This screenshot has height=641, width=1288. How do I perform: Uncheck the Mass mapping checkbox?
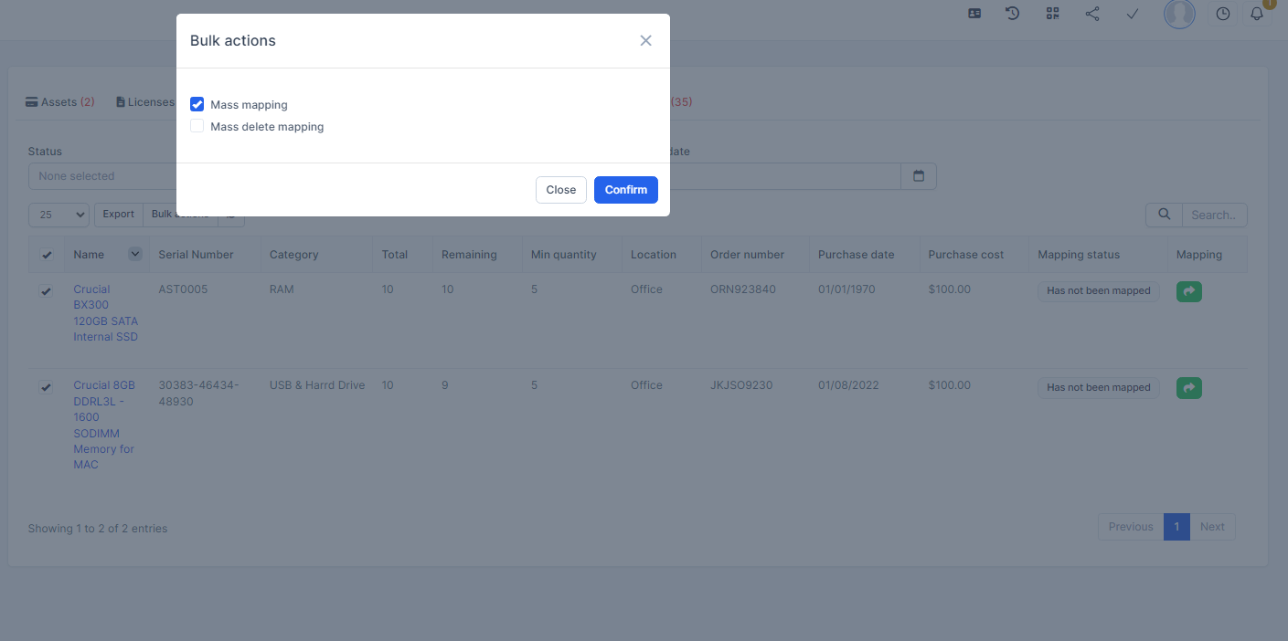(197, 105)
